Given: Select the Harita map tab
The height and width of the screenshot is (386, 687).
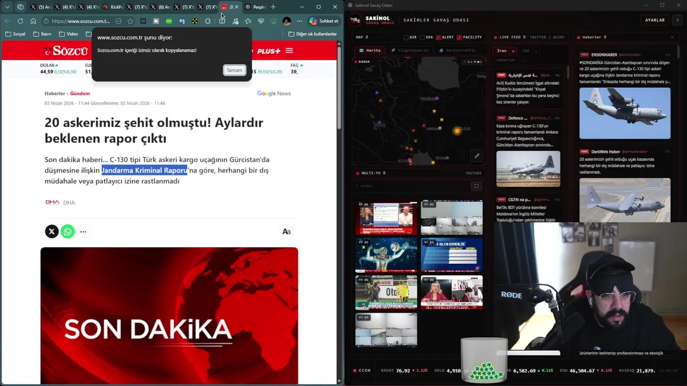Looking at the screenshot, I should 370,50.
